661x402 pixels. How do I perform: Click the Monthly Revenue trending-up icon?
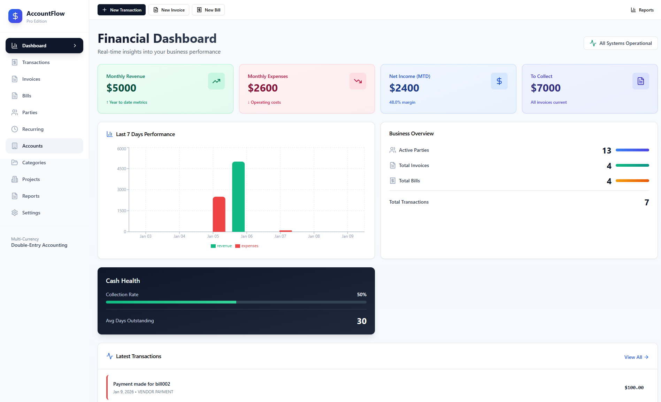pos(216,81)
